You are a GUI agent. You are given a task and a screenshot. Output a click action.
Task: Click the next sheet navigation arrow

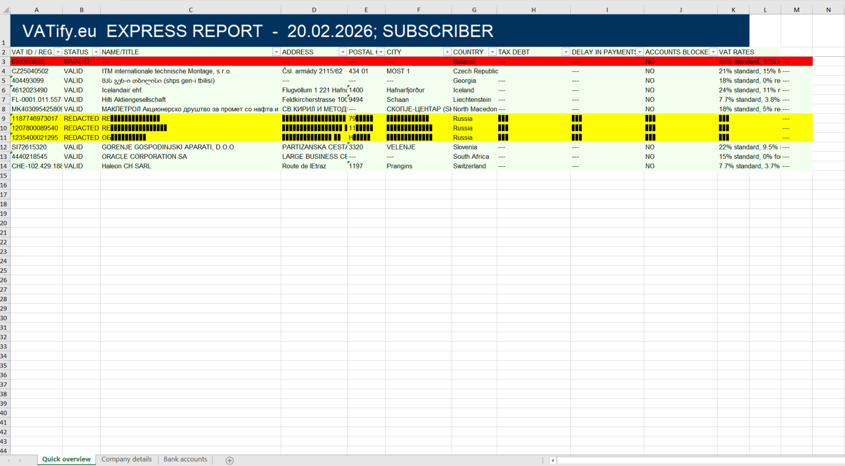click(x=20, y=461)
